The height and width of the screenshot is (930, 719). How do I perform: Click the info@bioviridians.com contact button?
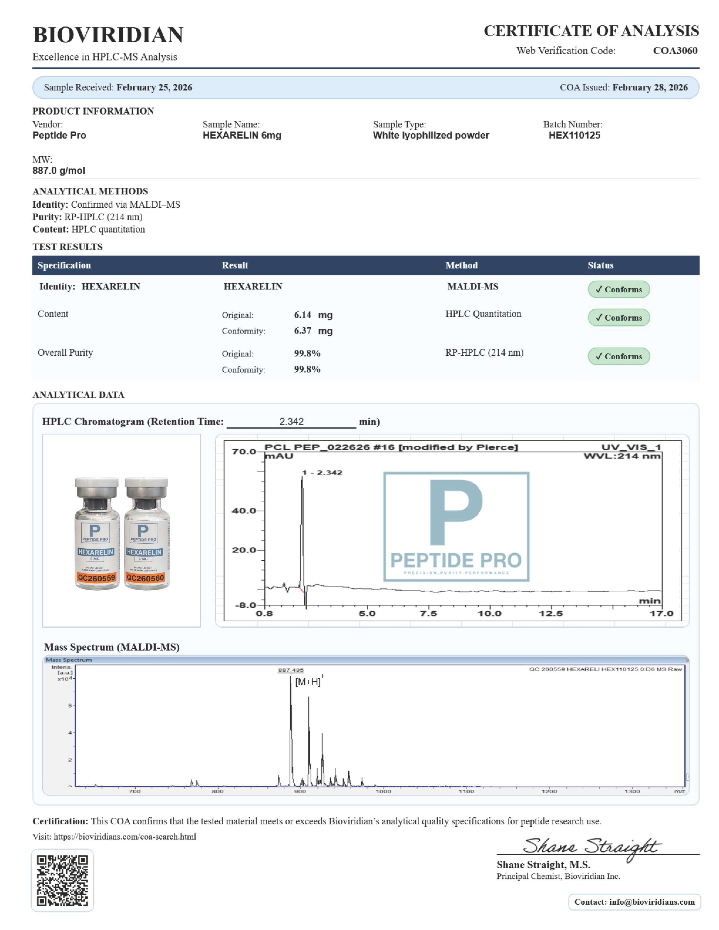(634, 902)
